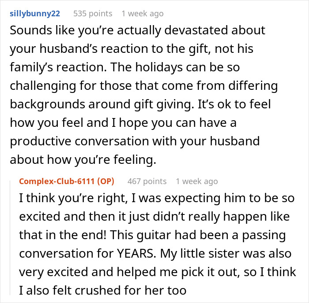Open sillybunny22's user profile
This screenshot has width=309, height=303.
pos(35,14)
